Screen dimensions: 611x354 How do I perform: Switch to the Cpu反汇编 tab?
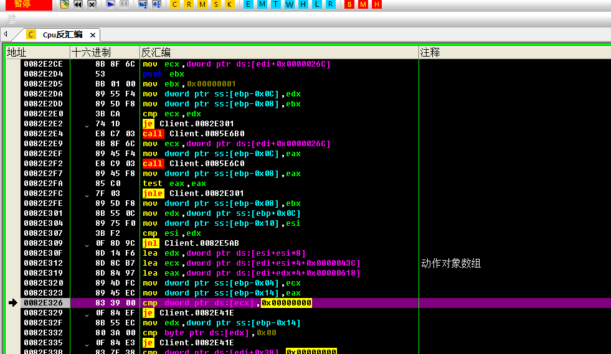(x=62, y=35)
